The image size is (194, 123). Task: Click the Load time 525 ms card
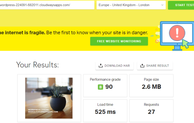click(105, 111)
